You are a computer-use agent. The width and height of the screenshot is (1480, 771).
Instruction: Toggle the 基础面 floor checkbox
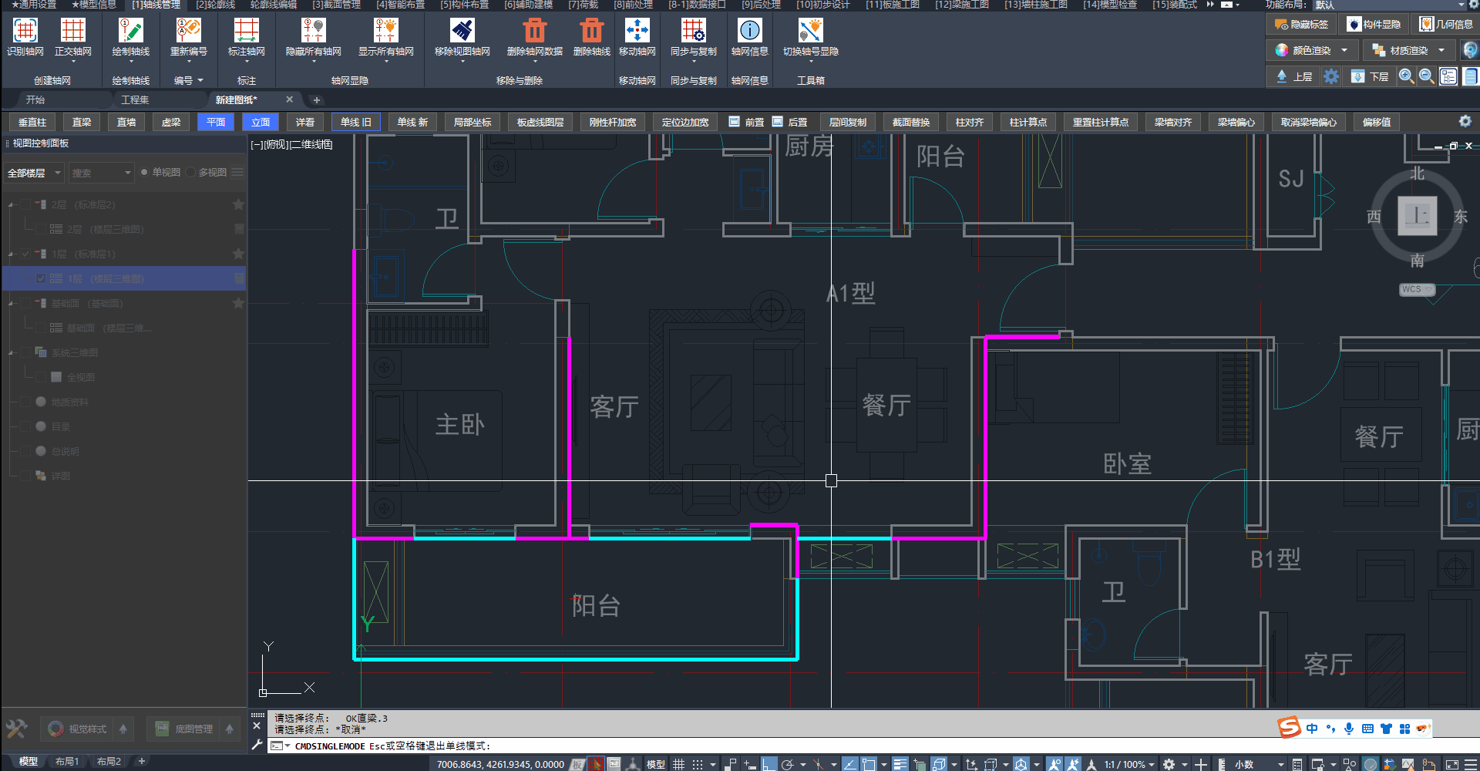tap(25, 304)
